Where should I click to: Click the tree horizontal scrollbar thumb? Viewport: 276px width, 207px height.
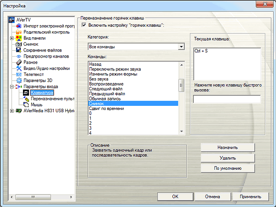(33, 197)
